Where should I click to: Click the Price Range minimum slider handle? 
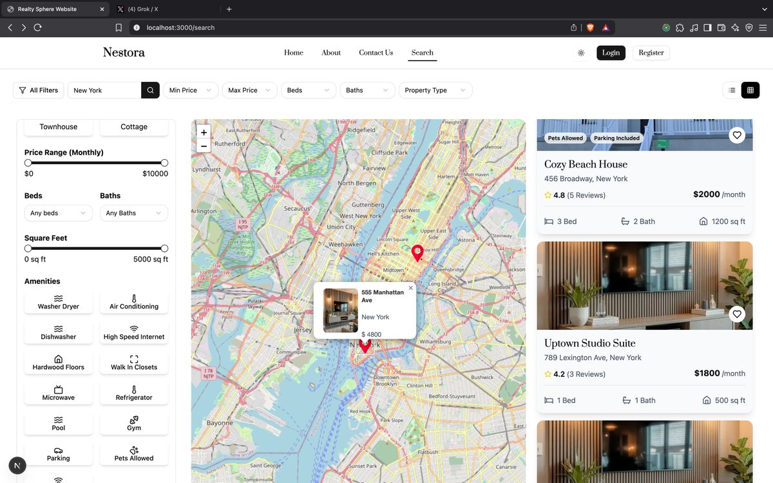pyautogui.click(x=28, y=163)
